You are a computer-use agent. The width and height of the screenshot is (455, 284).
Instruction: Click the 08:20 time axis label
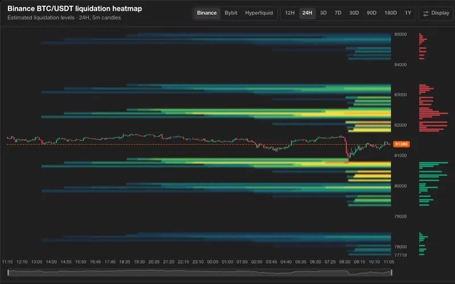[345, 262]
